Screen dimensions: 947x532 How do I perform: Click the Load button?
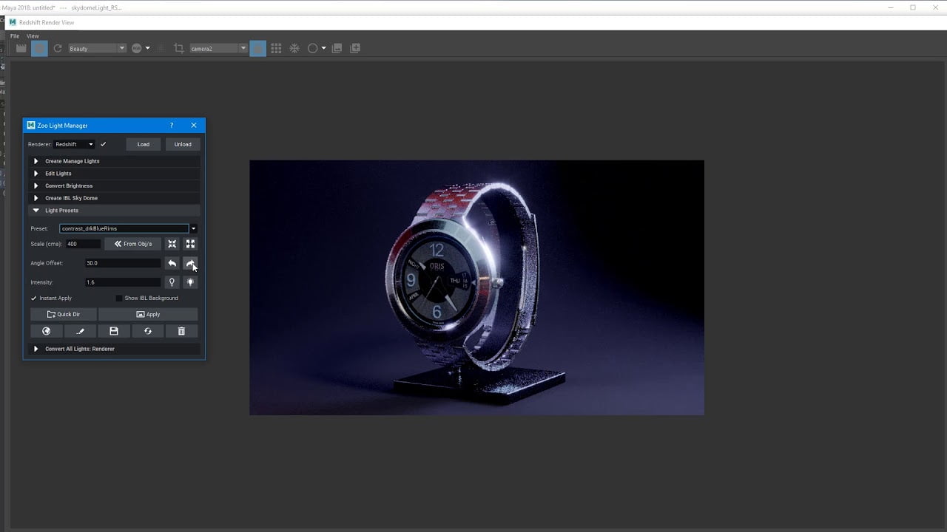tap(144, 144)
